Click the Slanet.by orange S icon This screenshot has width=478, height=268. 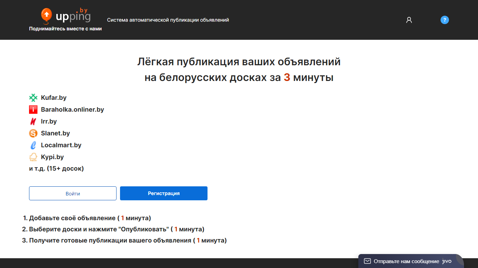click(x=33, y=133)
